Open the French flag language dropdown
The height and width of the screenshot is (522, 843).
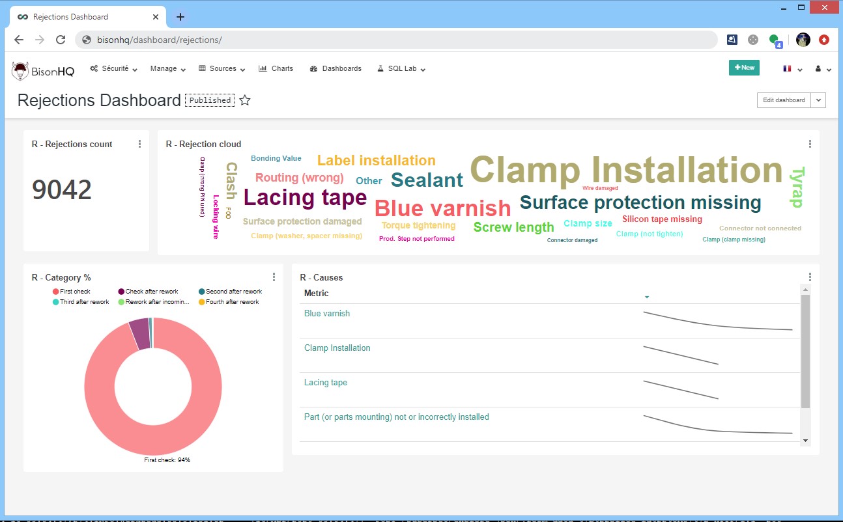[792, 68]
